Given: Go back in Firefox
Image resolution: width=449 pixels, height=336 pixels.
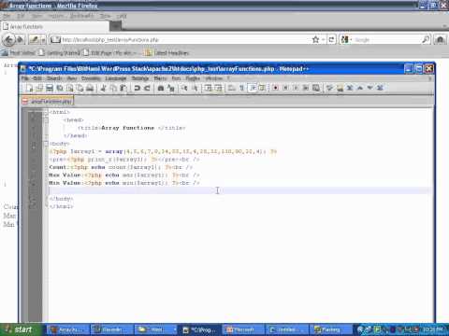Looking at the screenshot, I should pos(9,40).
